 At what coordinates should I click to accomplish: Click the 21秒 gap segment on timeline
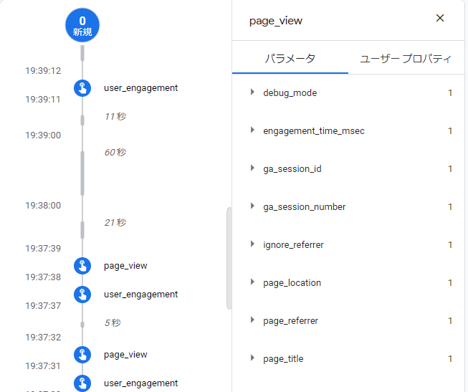point(82,229)
